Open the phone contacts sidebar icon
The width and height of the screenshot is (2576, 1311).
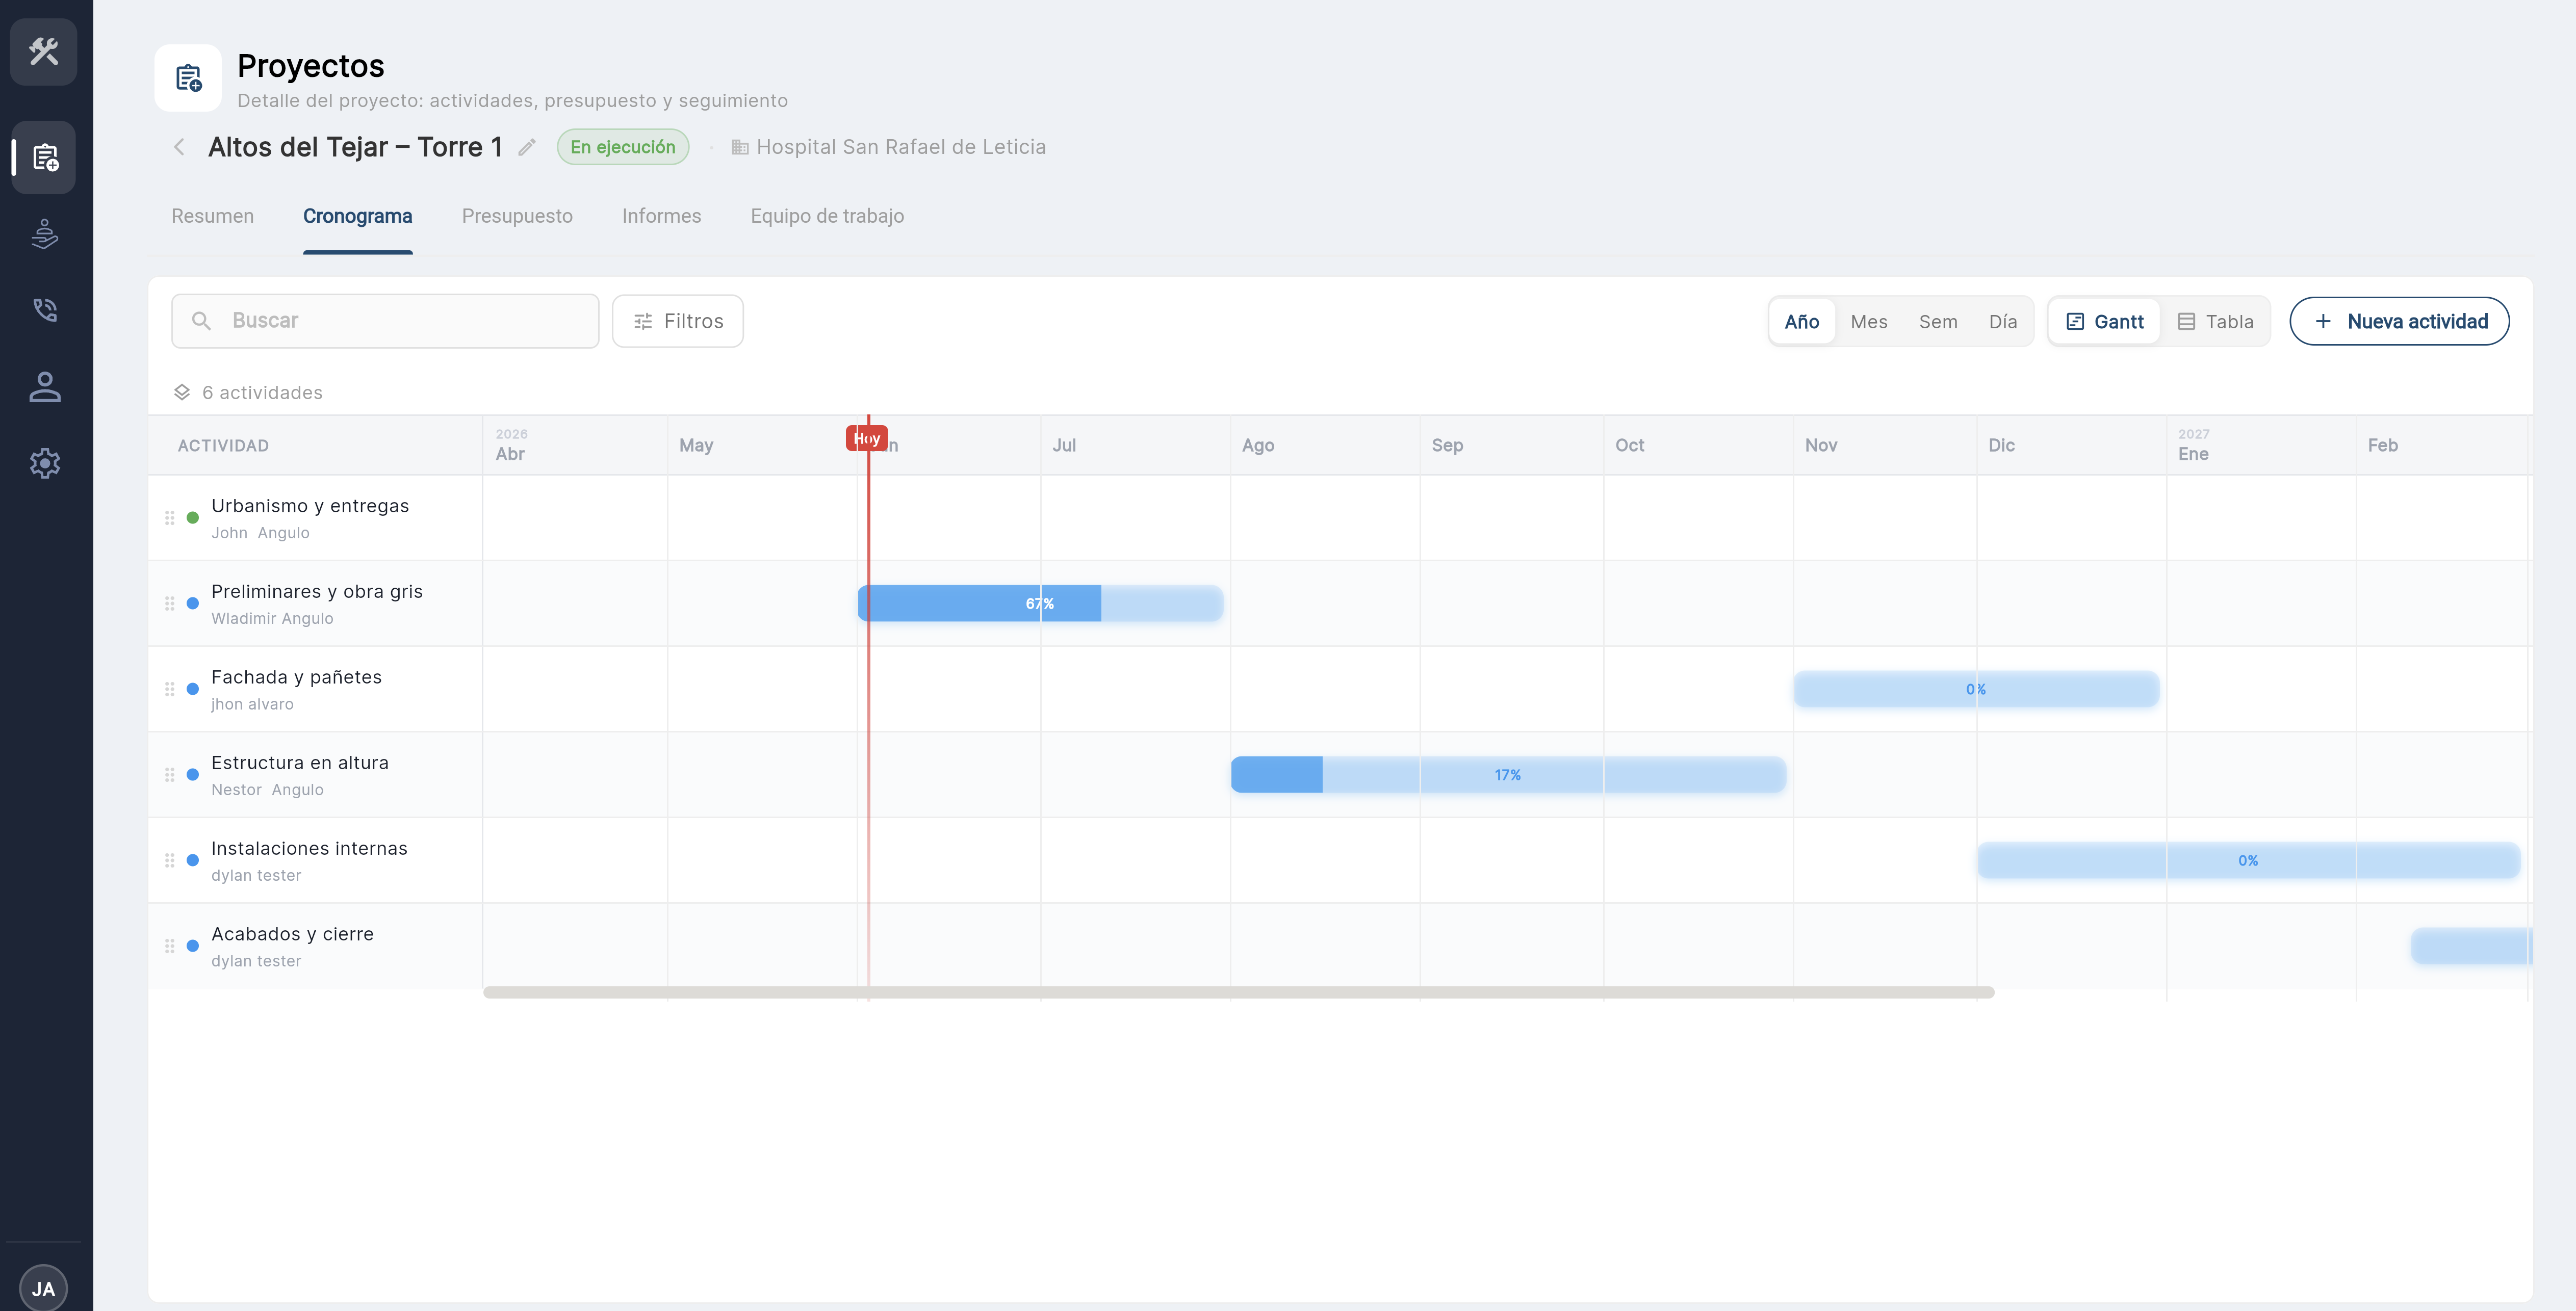44,310
